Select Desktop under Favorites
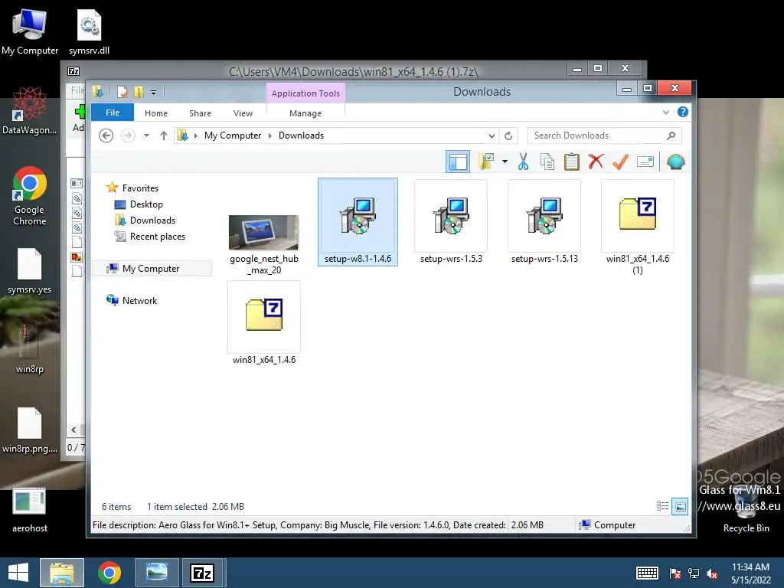The width and height of the screenshot is (784, 588). (139, 204)
